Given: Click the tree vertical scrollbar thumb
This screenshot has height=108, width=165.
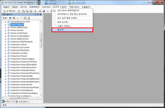Looking at the screenshot, I should [x=41, y=40].
